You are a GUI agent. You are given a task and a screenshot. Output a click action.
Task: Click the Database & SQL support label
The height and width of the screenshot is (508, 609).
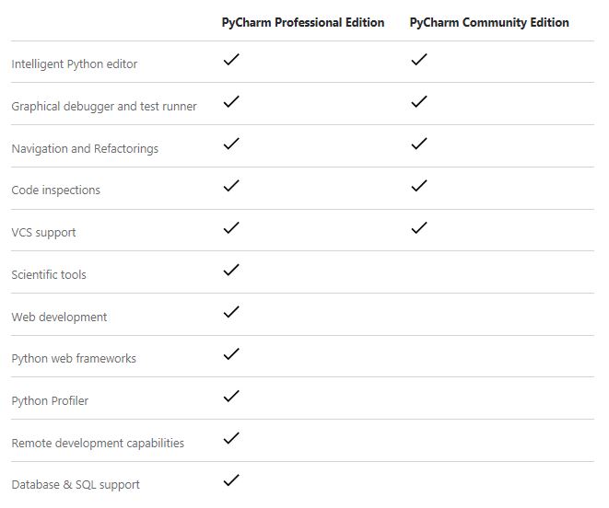click(x=76, y=485)
